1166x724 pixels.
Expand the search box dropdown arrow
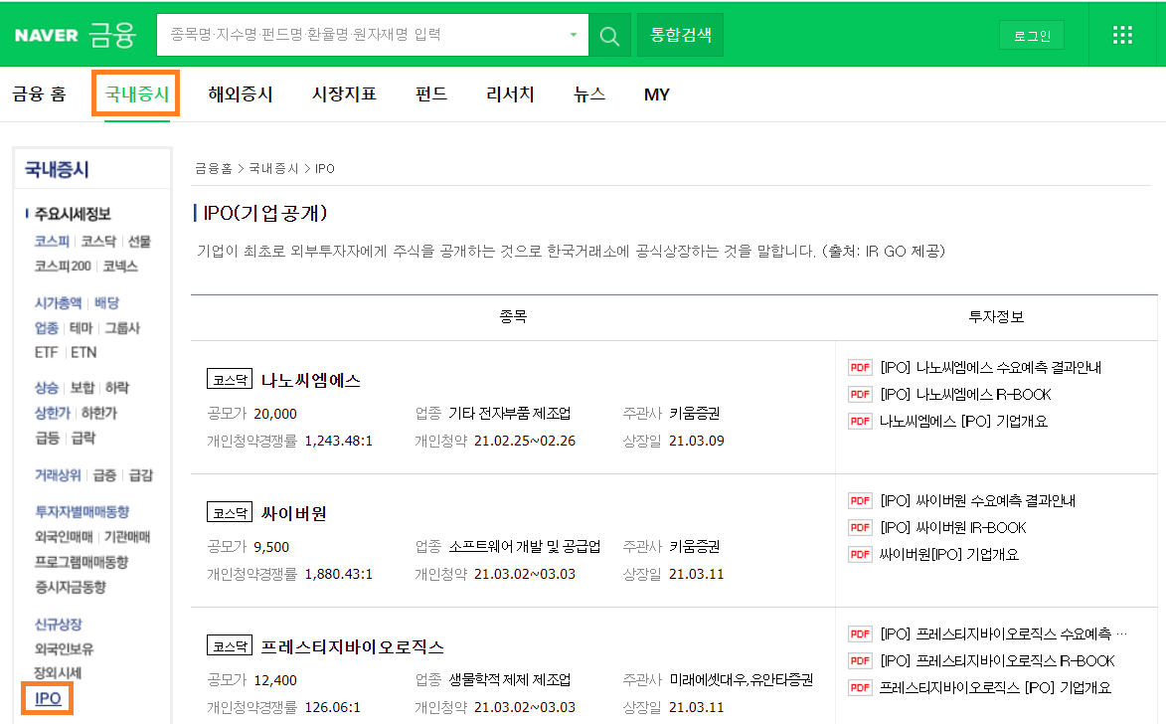574,35
